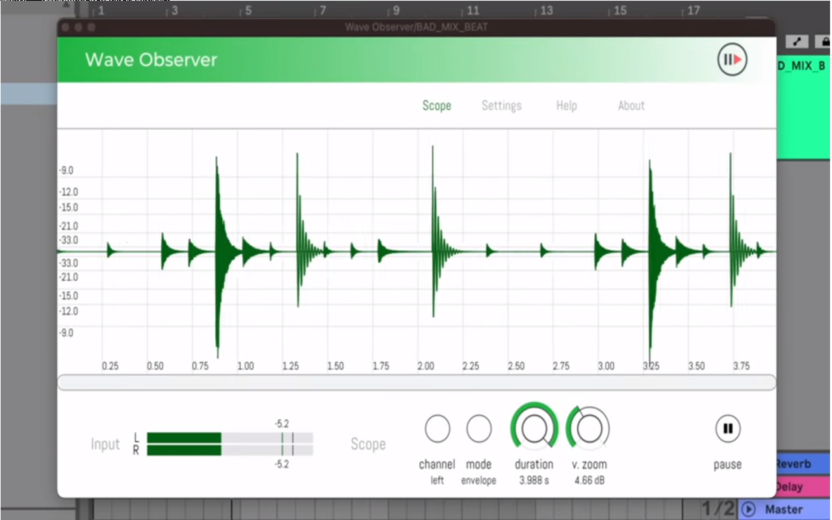Screen dimensions: 832x520
Task: Click the v. zoom value 4.66 dB
Action: click(590, 480)
